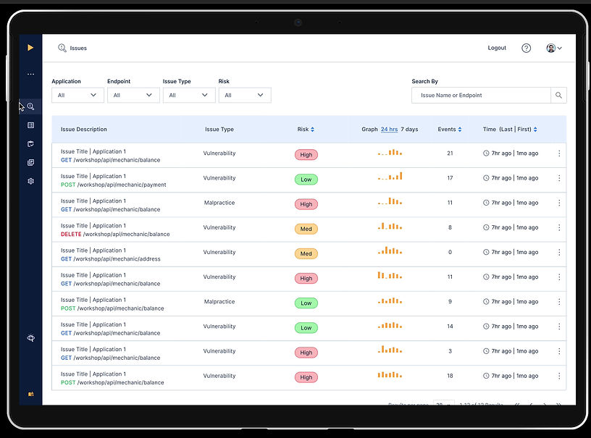Screen dimensions: 591x438
Task: Click the High risk badge in first row
Action: [x=306, y=155]
